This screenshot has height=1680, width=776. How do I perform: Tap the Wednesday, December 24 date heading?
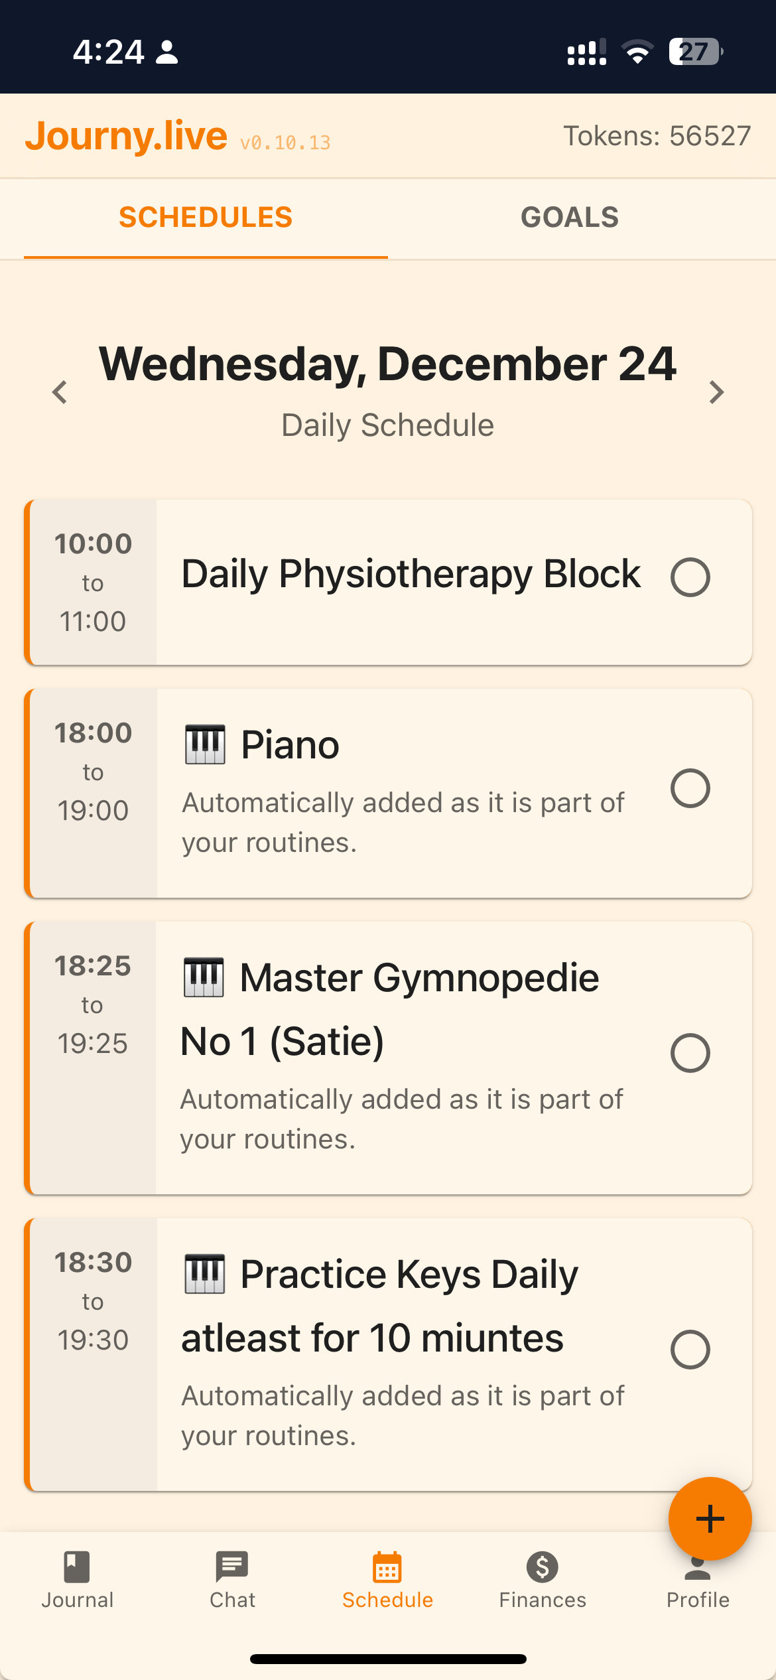(x=387, y=364)
